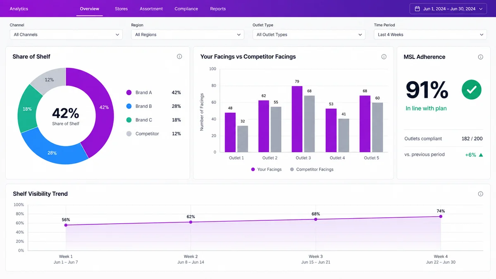
Task: Open info icon for MSL Adherence card
Action: [480, 57]
